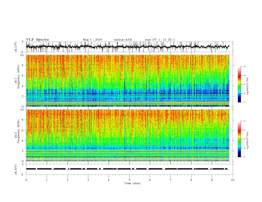Image resolution: width=262 pixels, height=202 pixels.
Task: Click the "ch.1(V)" axis label
Action: (16, 47)
